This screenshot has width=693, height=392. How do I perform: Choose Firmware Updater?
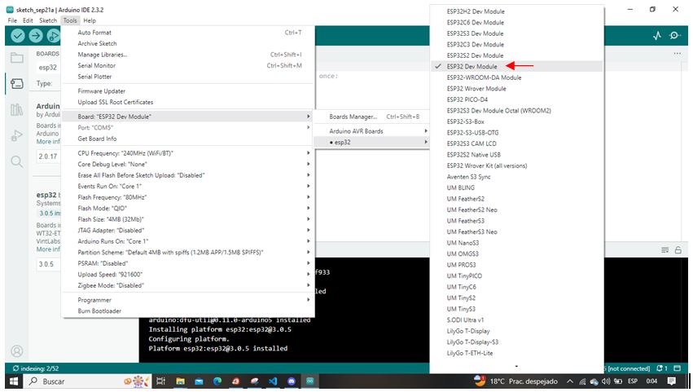point(188,90)
